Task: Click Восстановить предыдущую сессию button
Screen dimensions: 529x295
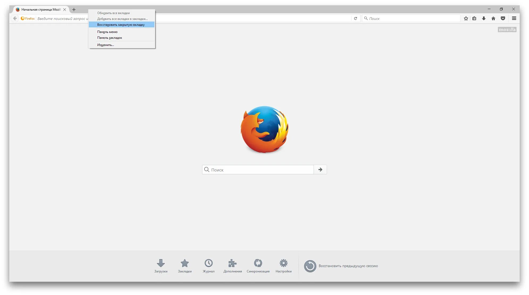Action: [341, 266]
